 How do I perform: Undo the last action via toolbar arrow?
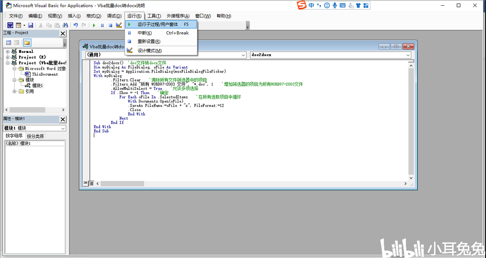coord(75,25)
